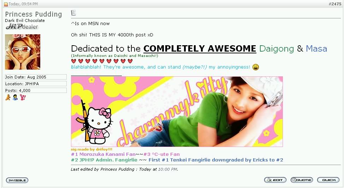Click the Edit post button
Screen dimensions: 344x188
pyautogui.click(x=275, y=180)
